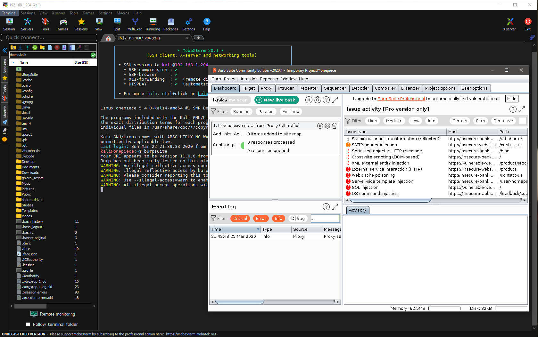The width and height of the screenshot is (538, 337).
Task: Click SFTP new folder icon
Action: click(42, 47)
